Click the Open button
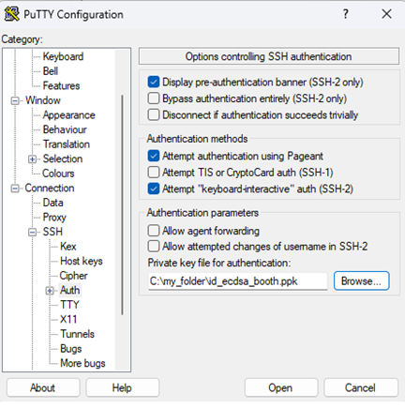The width and height of the screenshot is (405, 408). click(280, 387)
